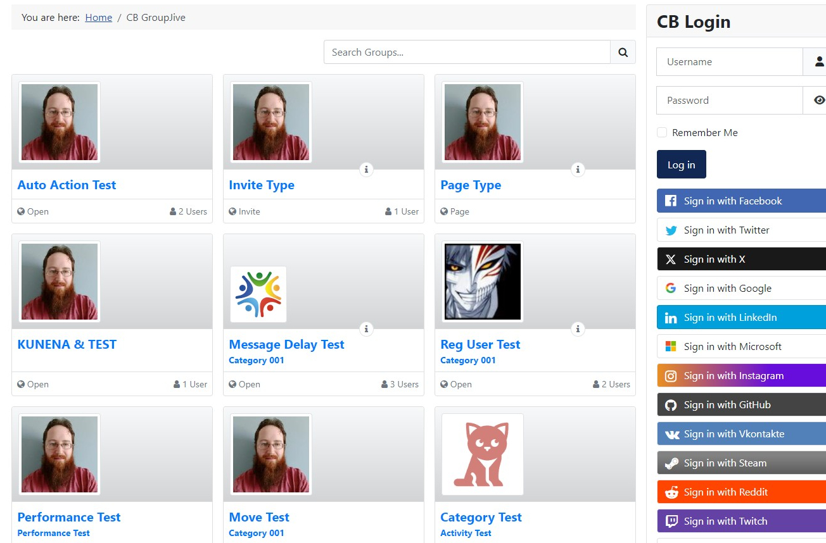
Task: Open the Message Delay Test group
Action: click(x=286, y=344)
